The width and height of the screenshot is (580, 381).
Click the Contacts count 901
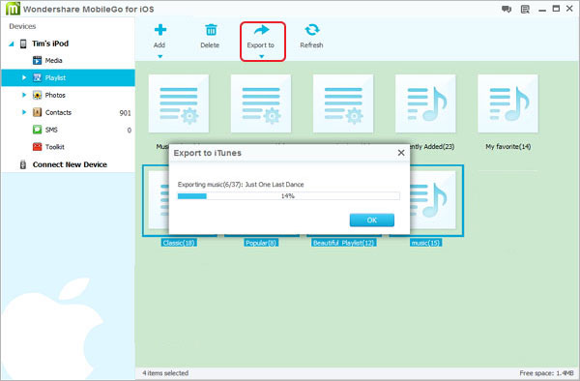pyautogui.click(x=125, y=113)
